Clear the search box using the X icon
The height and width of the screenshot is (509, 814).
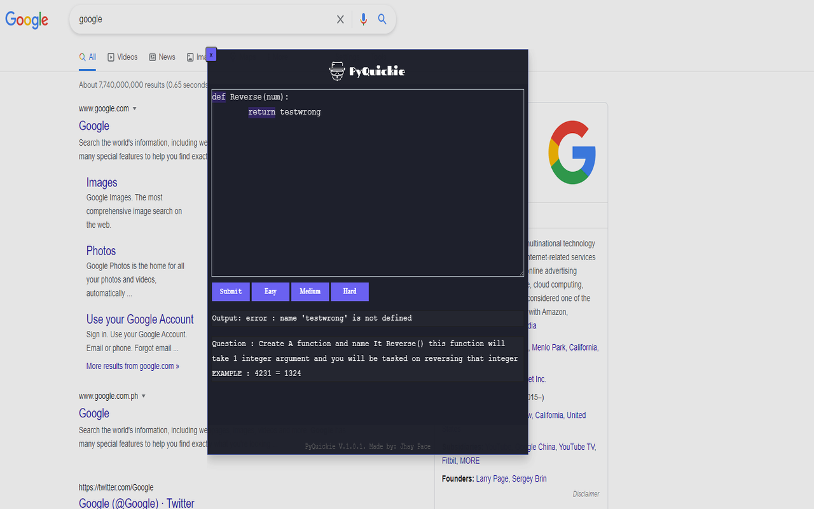340,19
